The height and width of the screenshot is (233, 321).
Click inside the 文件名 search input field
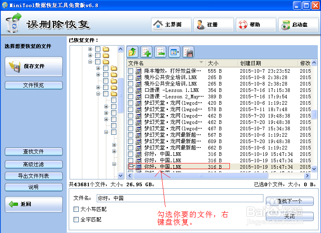click(180, 198)
